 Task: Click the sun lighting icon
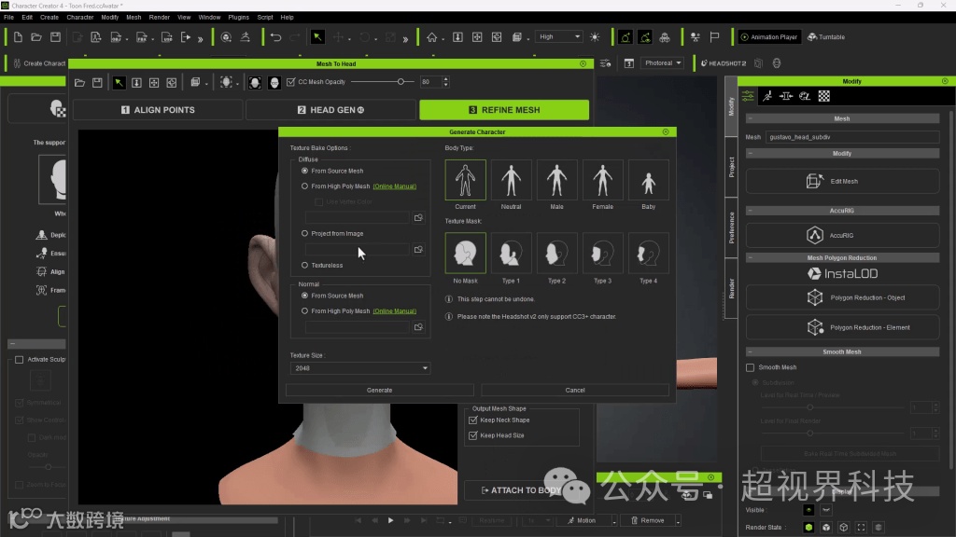coord(595,37)
